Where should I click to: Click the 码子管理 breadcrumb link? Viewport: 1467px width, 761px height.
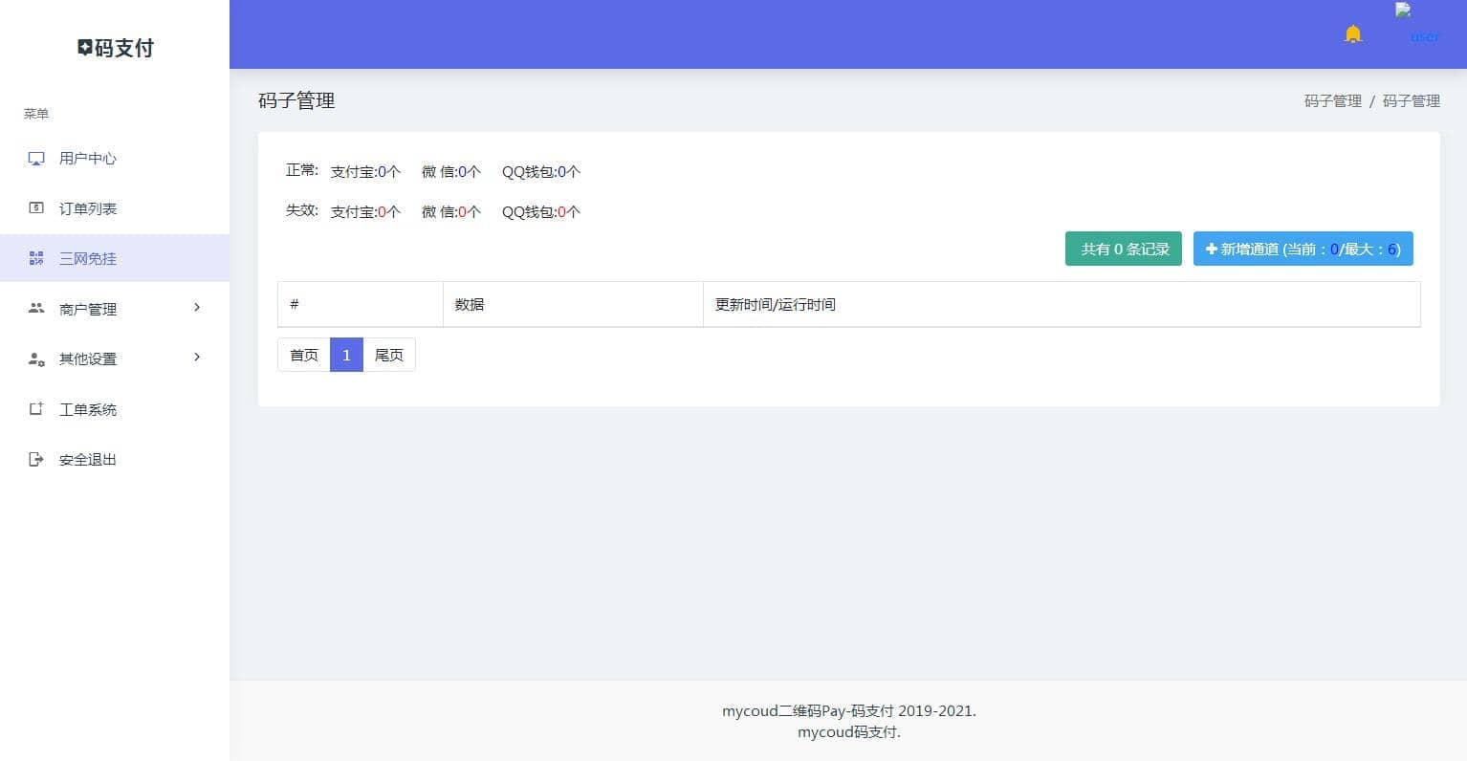1332,101
